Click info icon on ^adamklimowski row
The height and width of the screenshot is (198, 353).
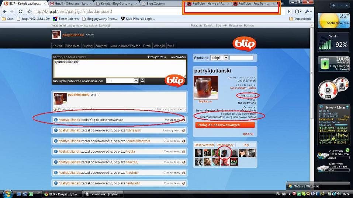click(x=56, y=141)
